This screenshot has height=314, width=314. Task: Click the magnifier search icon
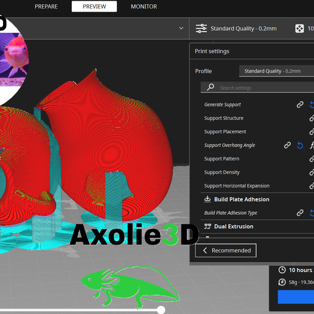click(211, 87)
